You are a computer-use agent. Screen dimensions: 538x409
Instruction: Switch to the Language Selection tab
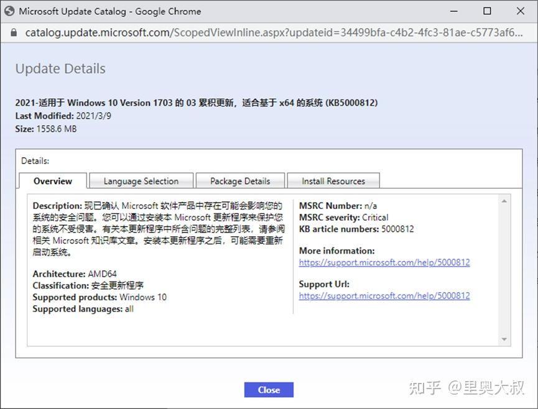point(141,180)
